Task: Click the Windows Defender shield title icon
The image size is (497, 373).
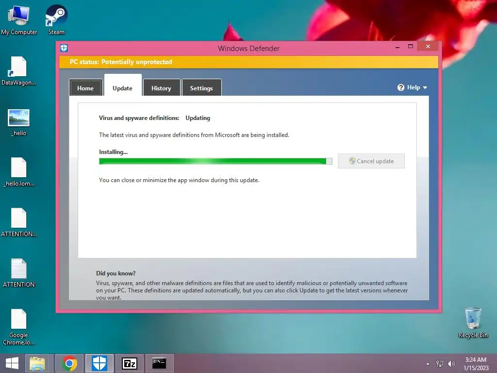Action: [64, 48]
